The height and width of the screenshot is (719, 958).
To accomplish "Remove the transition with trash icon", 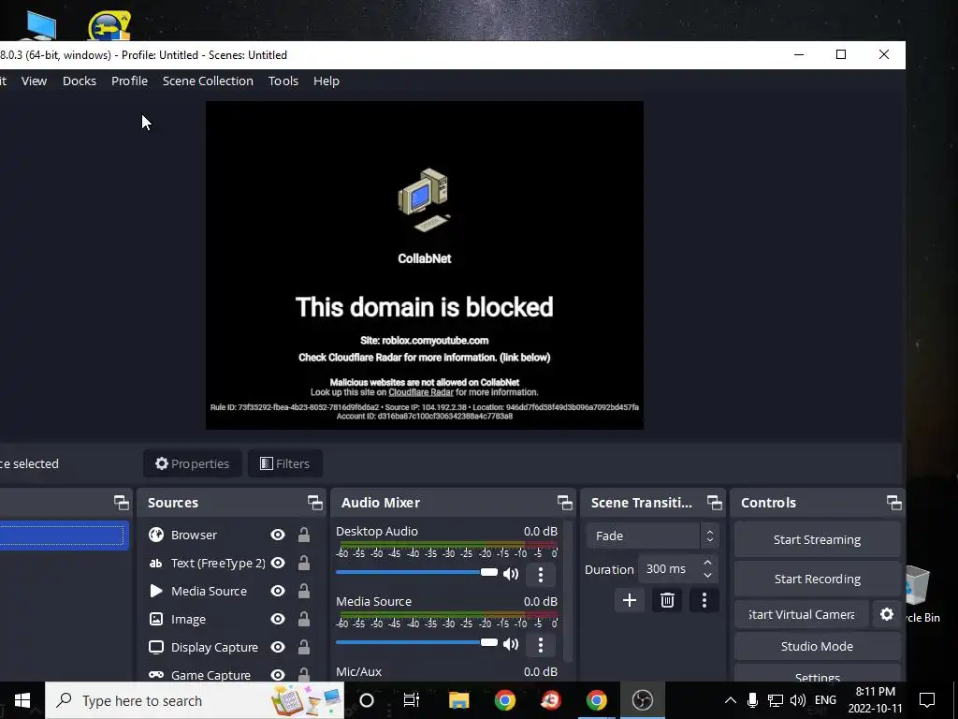I will pos(667,600).
